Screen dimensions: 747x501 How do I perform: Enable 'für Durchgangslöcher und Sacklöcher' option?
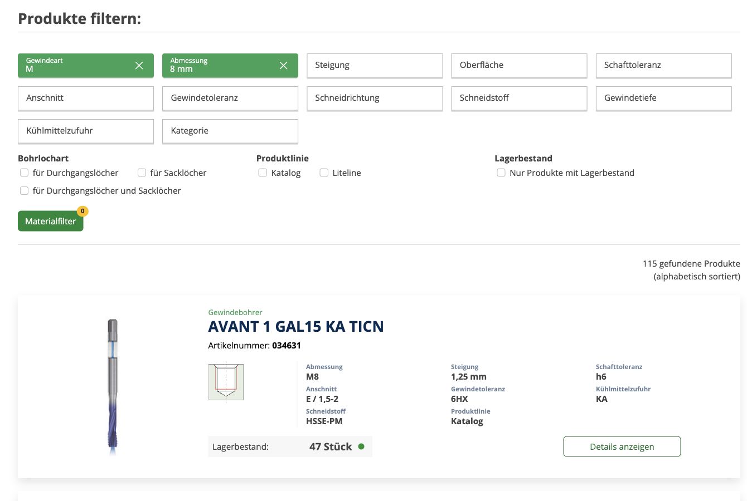tap(24, 190)
